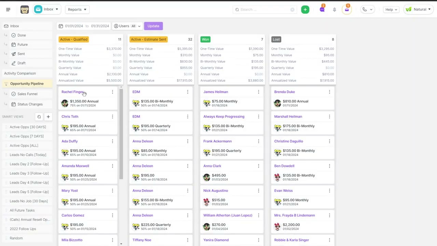Open the notifications bell icon
The image size is (437, 246).
(335, 10)
